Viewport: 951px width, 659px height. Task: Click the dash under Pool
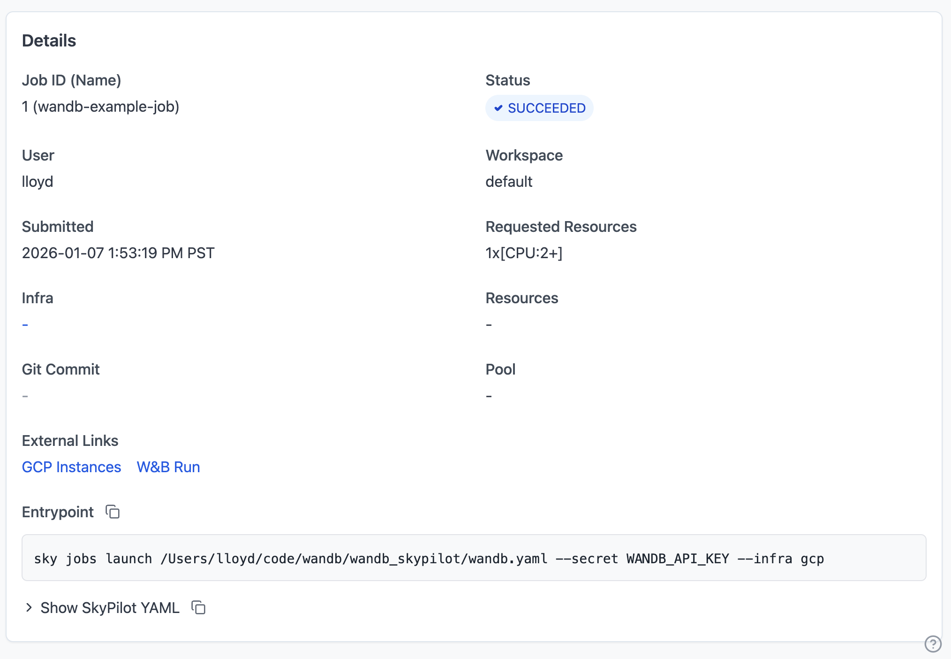click(x=489, y=396)
